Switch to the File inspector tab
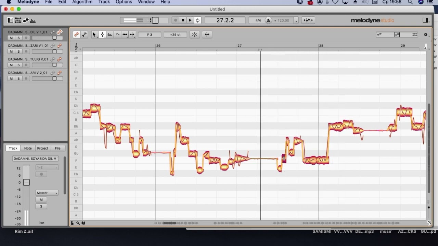438x246 pixels. pos(57,148)
